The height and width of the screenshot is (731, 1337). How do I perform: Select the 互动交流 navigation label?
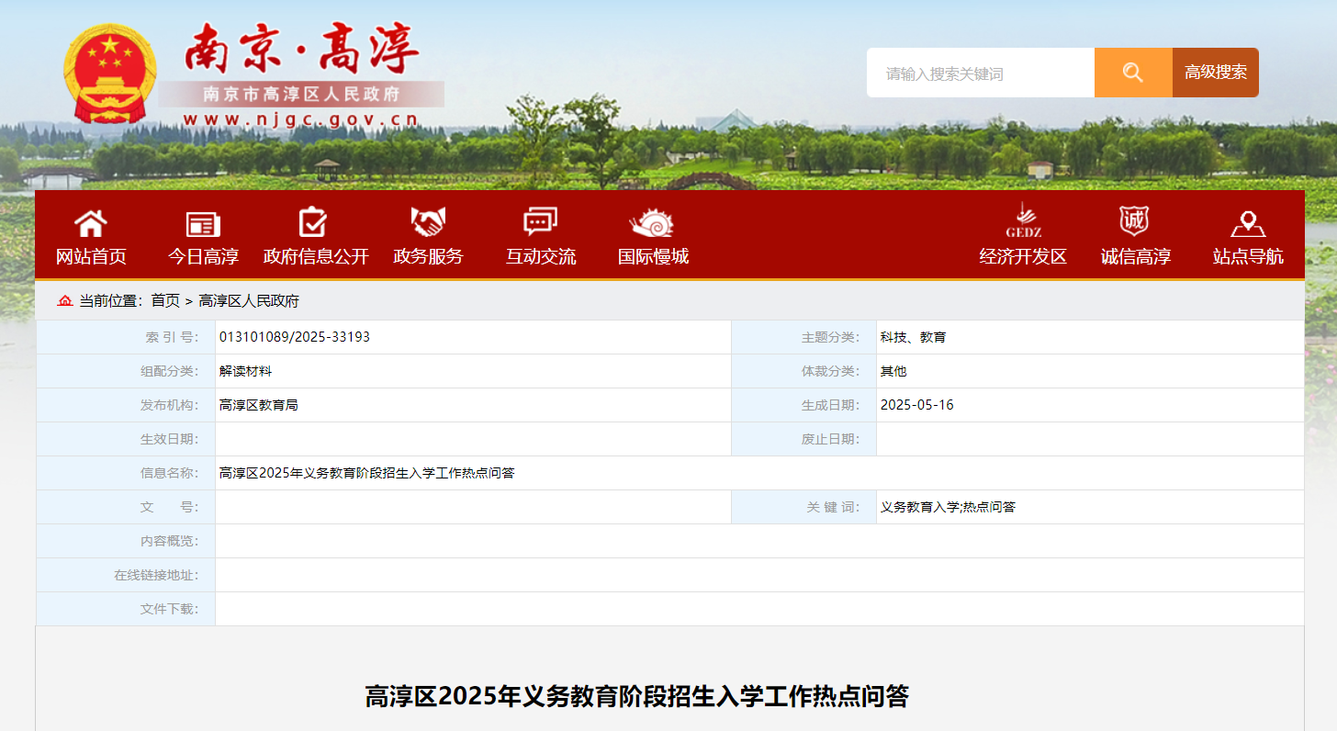click(x=540, y=257)
